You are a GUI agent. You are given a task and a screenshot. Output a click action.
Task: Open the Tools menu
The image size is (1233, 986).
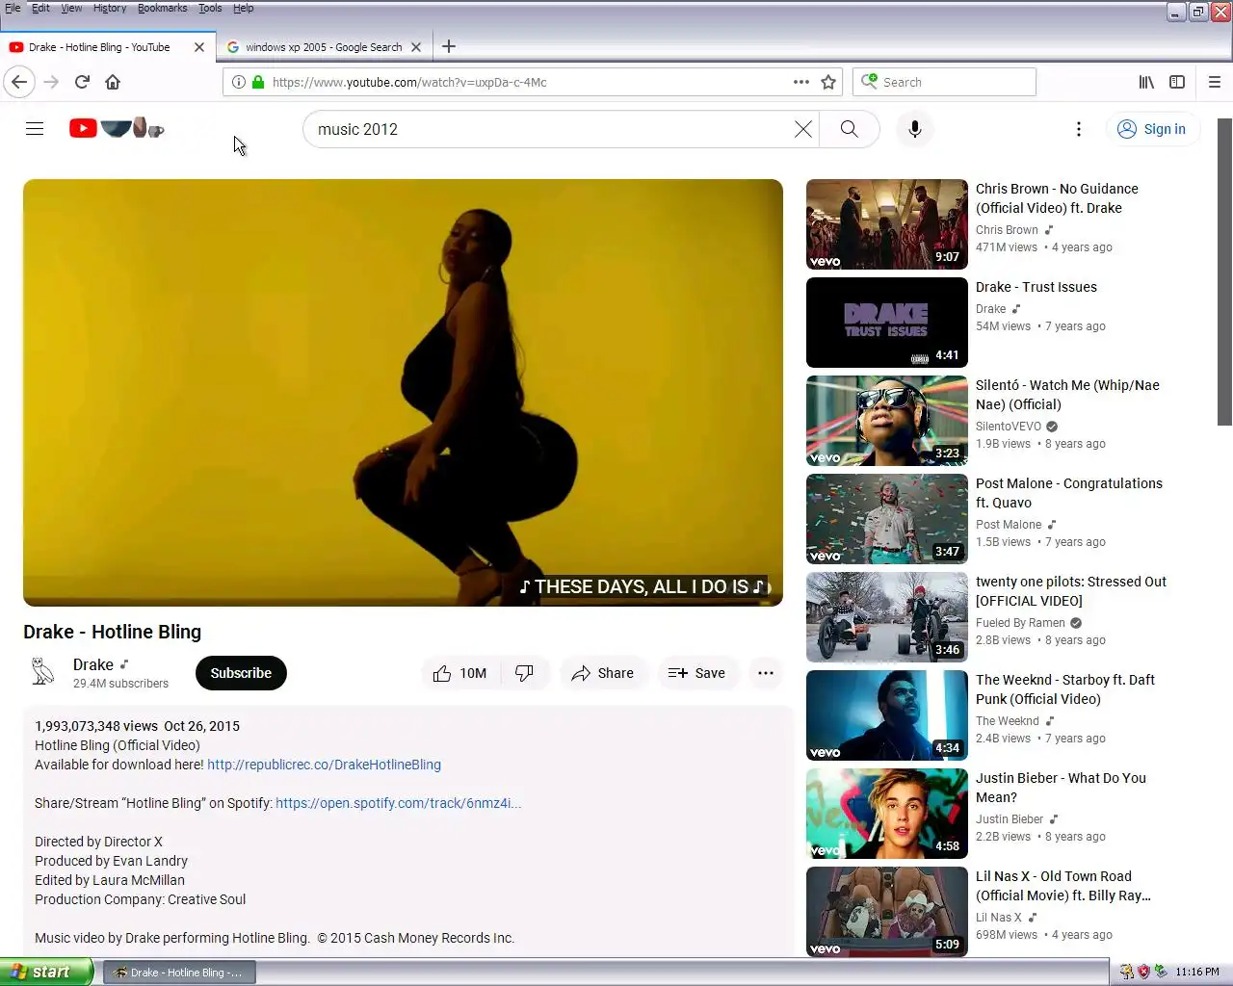tap(210, 8)
